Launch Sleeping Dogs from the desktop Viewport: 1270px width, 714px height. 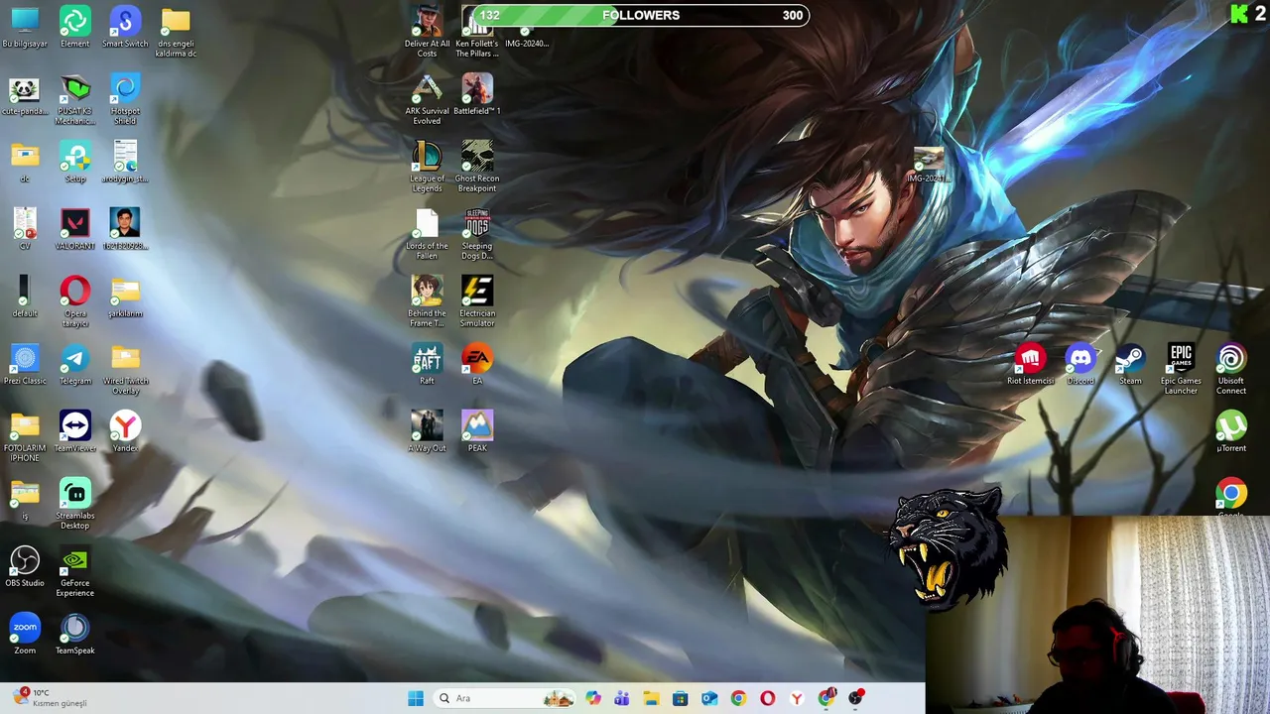477,234
